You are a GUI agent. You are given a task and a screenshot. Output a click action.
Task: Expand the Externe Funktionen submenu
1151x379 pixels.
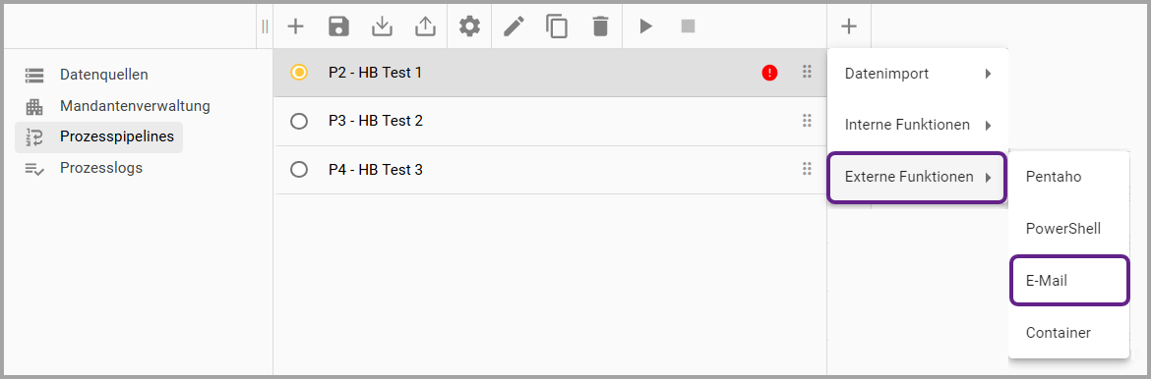tap(916, 178)
